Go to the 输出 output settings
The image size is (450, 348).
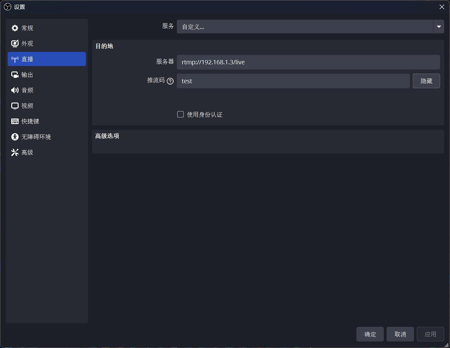pos(47,75)
